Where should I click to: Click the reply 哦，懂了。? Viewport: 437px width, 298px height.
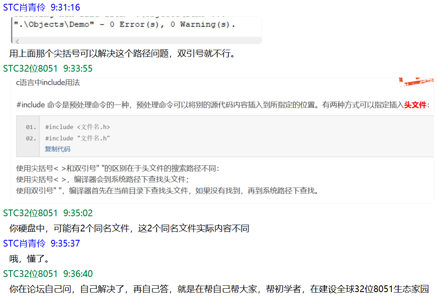click(x=29, y=259)
